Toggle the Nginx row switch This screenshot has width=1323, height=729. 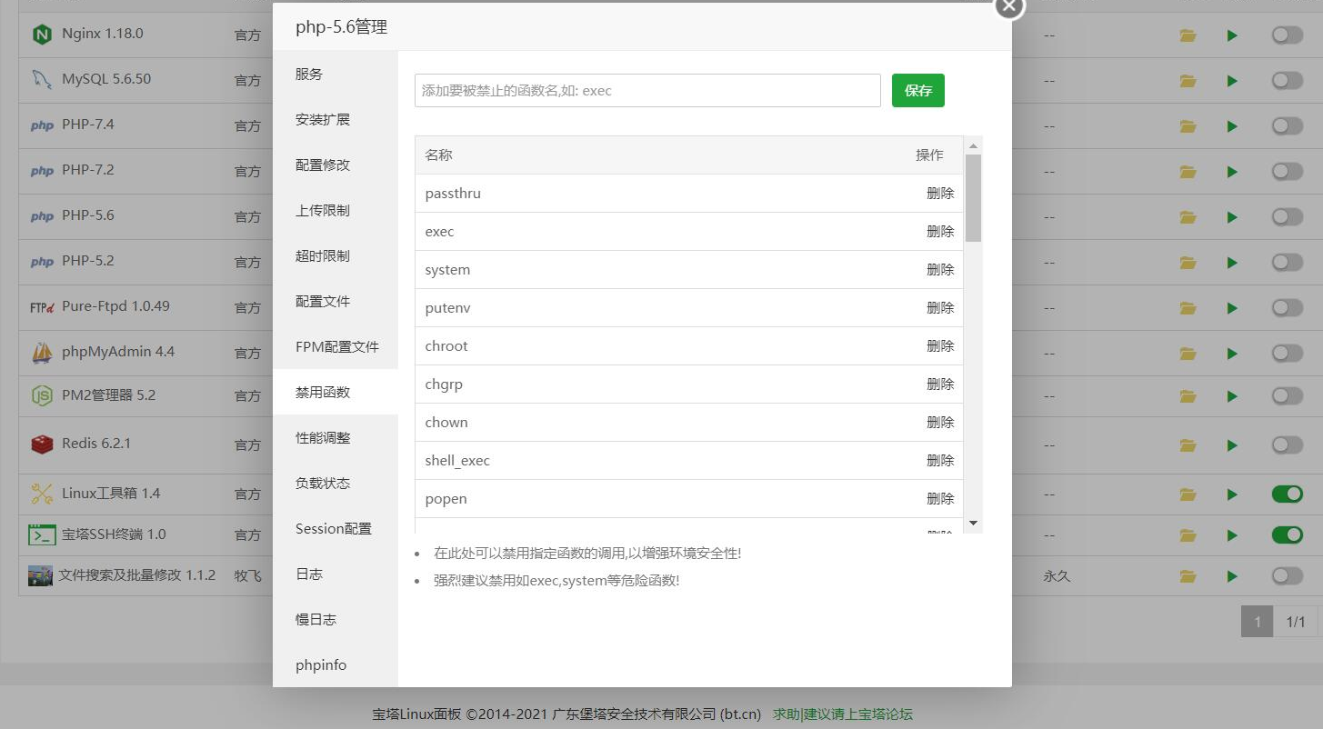(1288, 35)
